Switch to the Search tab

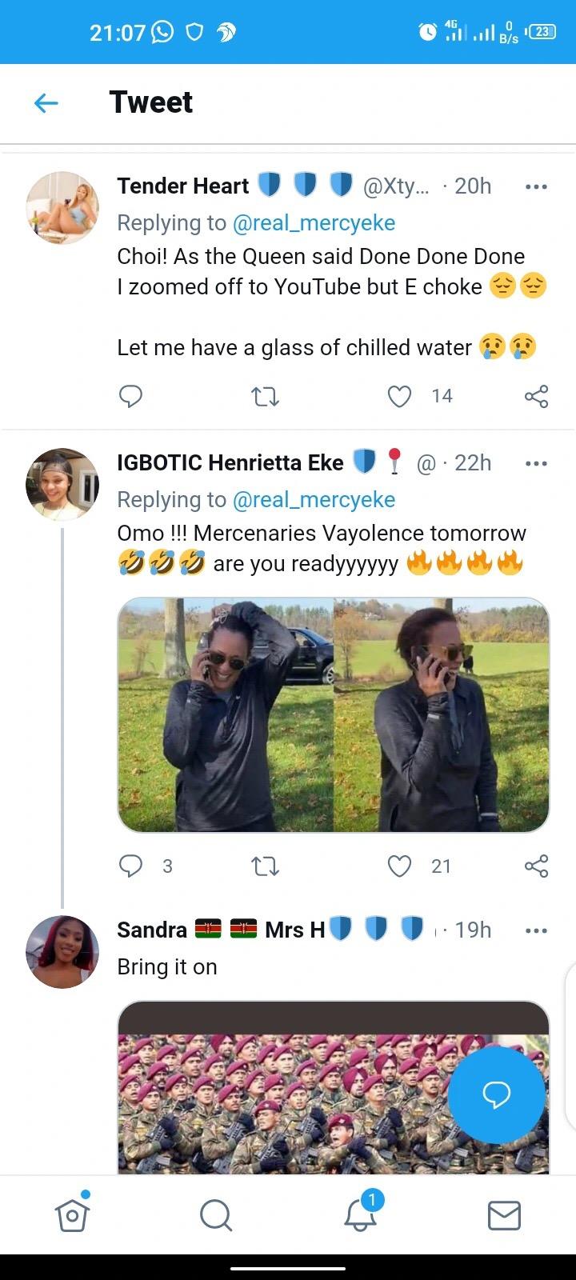(216, 1216)
